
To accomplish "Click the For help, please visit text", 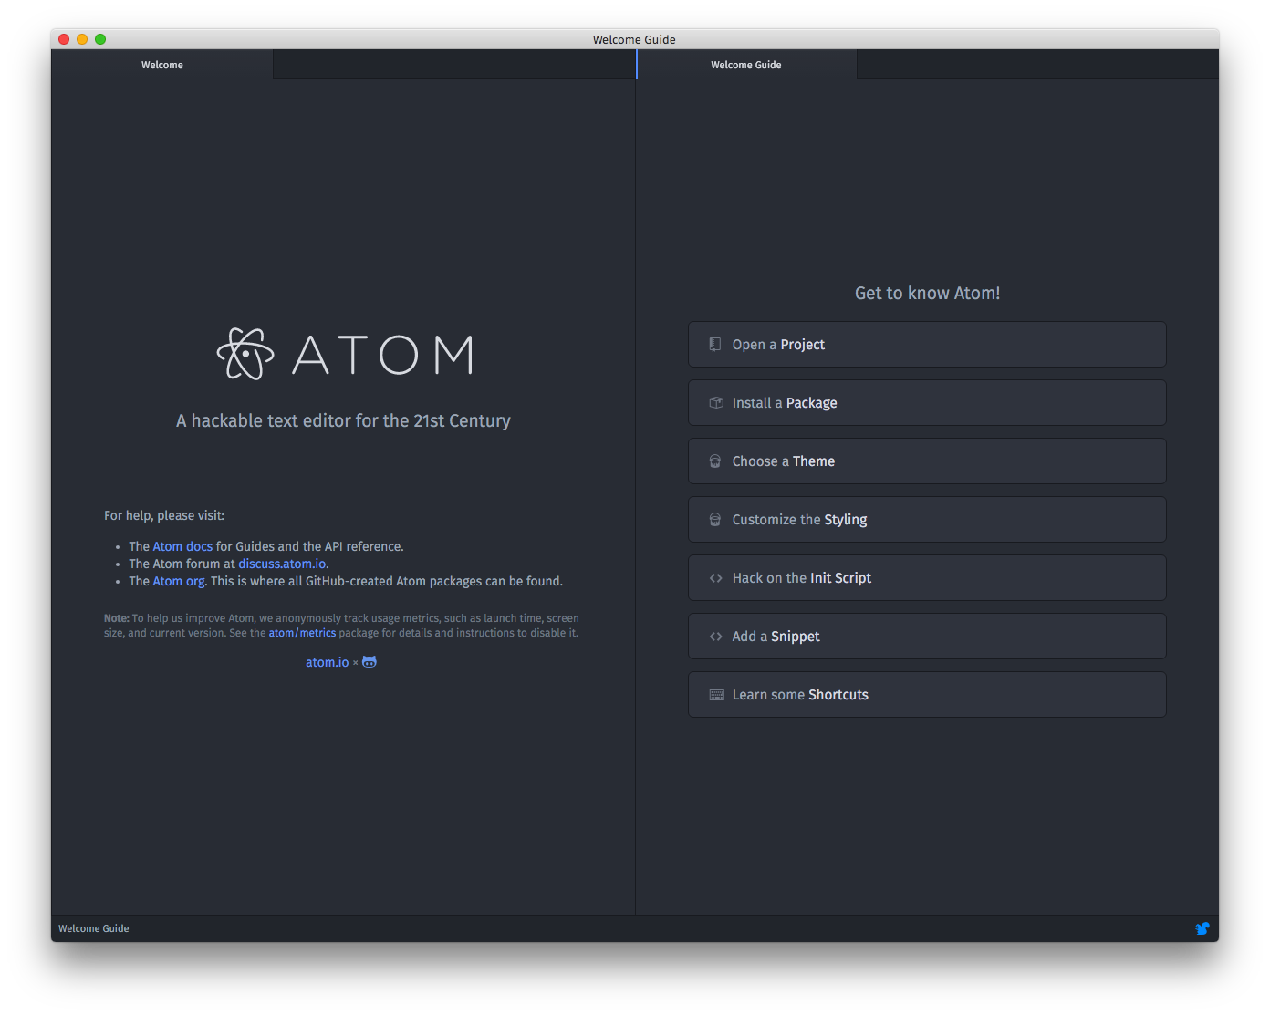I will click(x=164, y=515).
